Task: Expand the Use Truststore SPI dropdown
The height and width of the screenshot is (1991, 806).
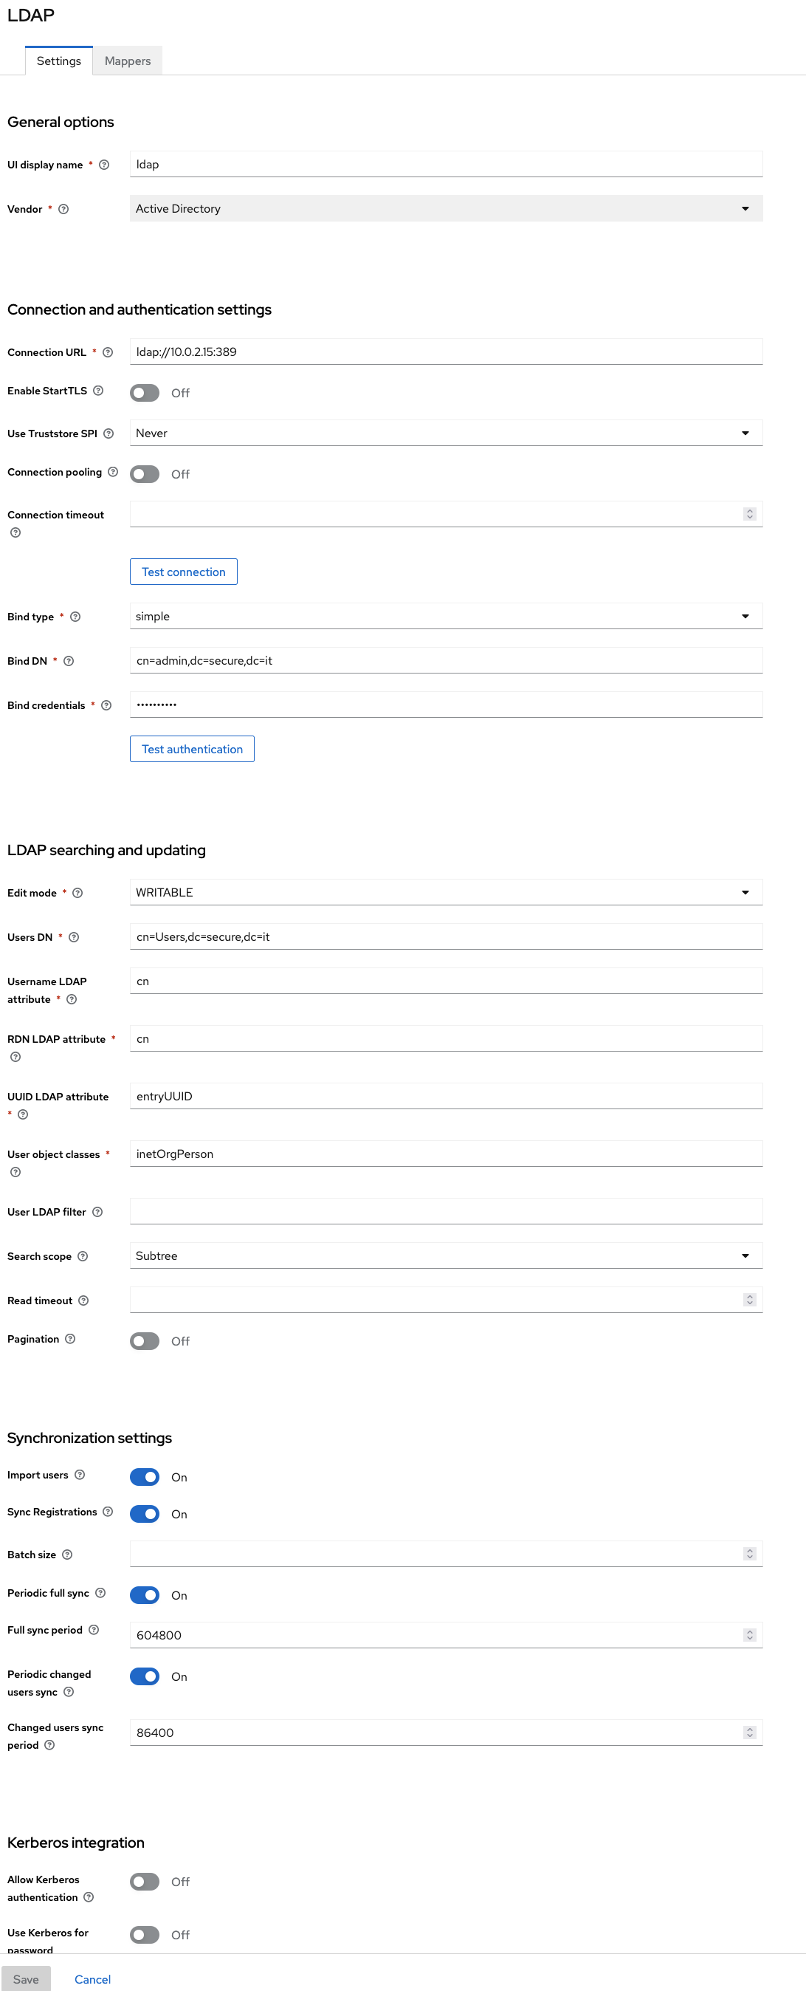Action: [446, 433]
